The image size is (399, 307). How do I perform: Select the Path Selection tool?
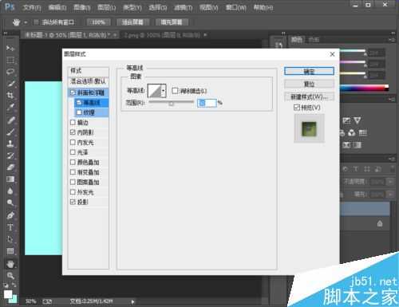coord(10,239)
